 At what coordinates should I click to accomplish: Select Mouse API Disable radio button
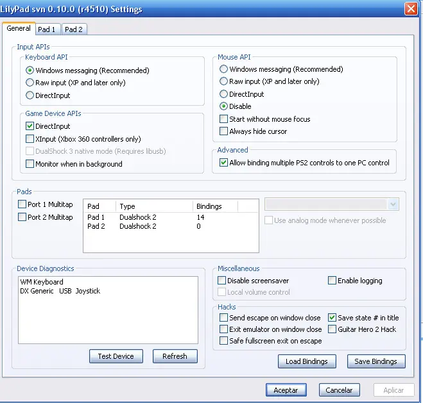click(x=223, y=106)
